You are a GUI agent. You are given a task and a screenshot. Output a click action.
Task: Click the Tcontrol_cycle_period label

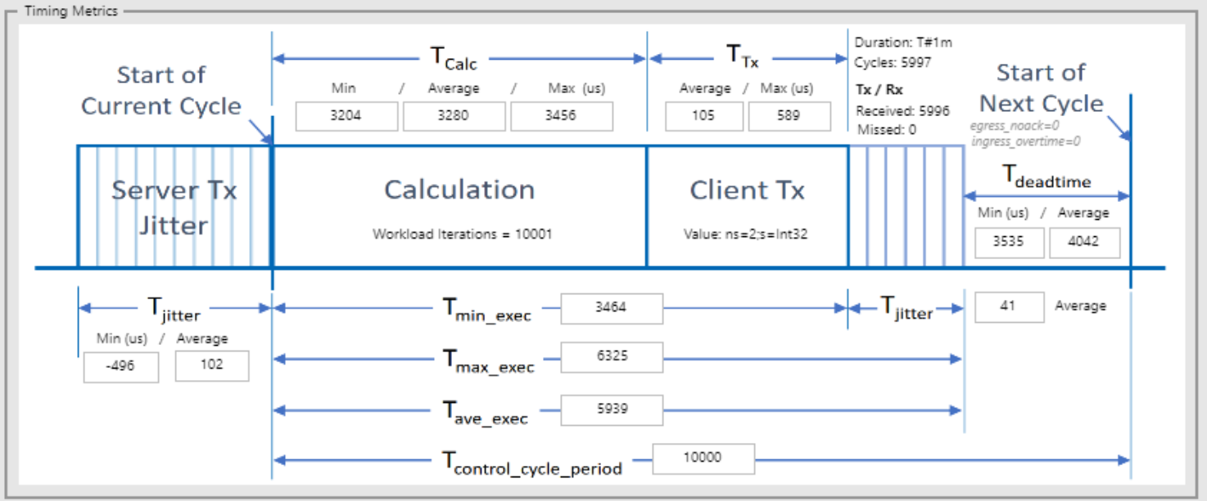click(532, 463)
